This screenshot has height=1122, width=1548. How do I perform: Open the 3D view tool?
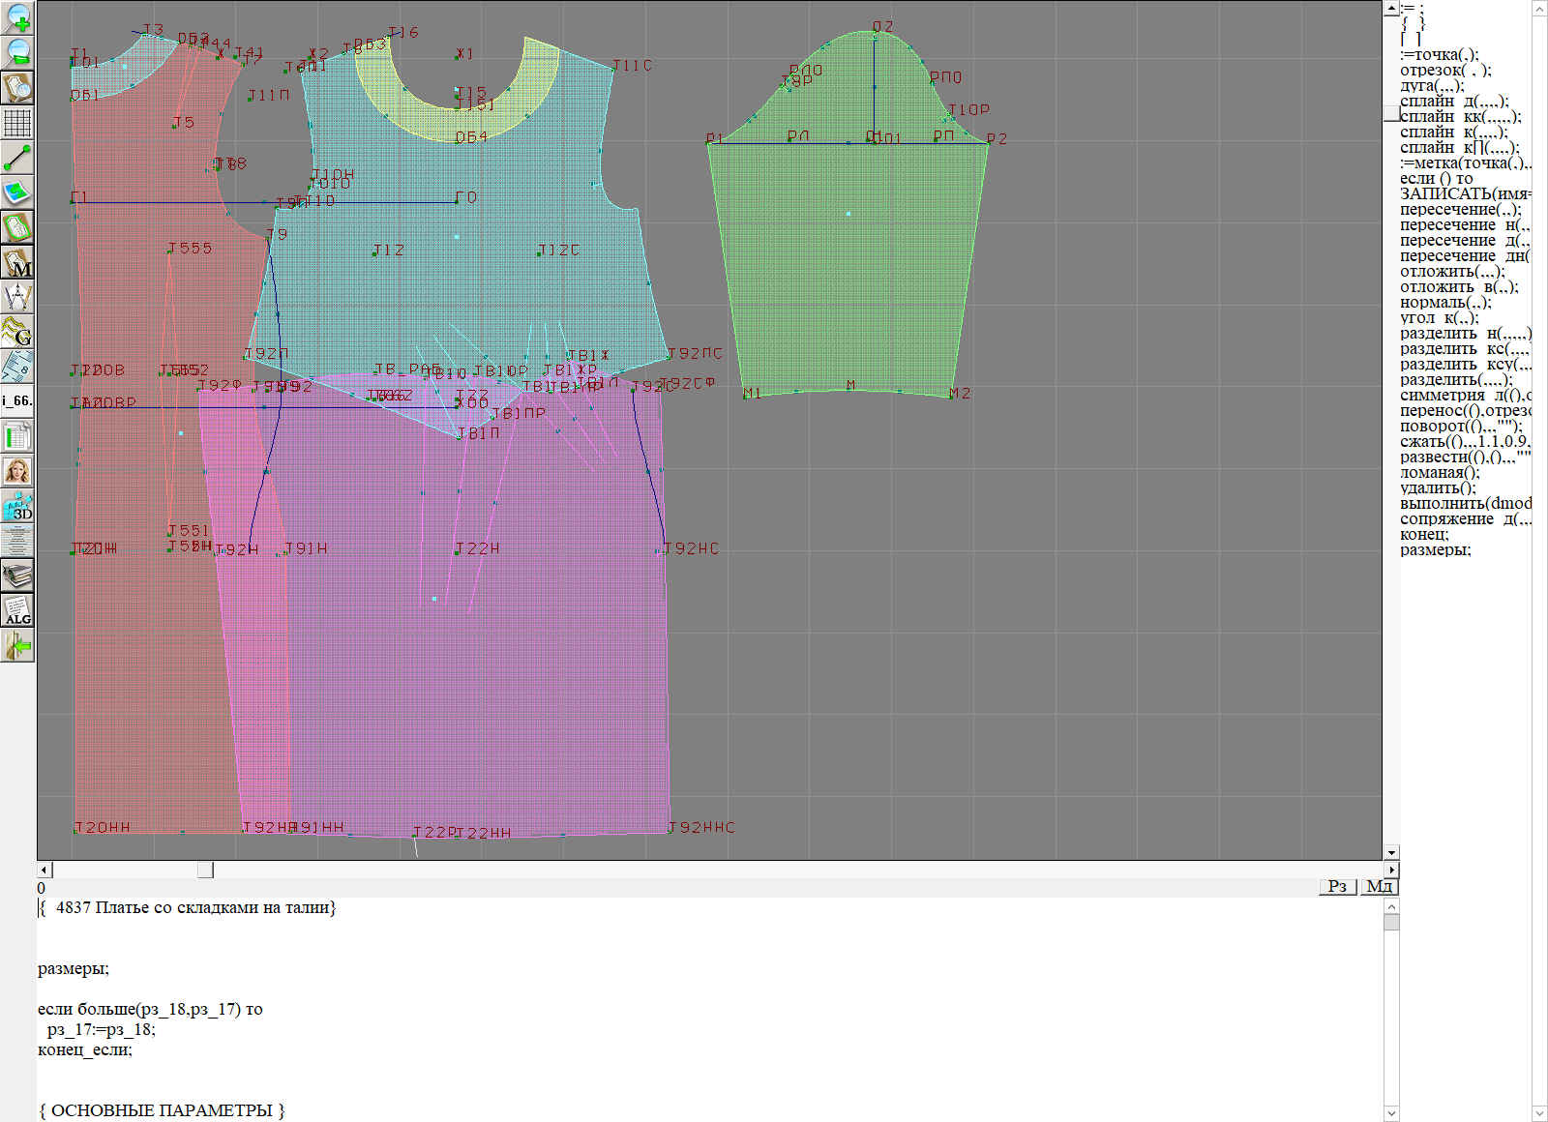point(17,506)
